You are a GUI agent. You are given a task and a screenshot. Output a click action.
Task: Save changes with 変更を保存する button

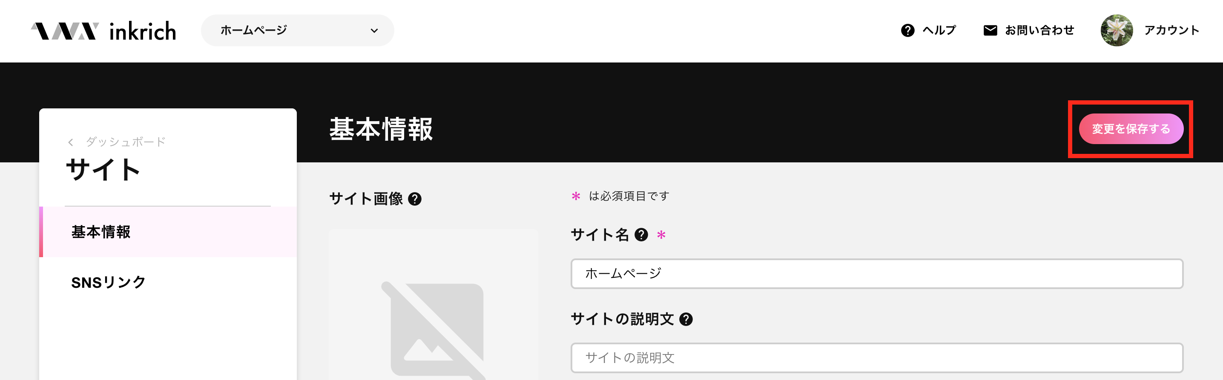pos(1131,129)
